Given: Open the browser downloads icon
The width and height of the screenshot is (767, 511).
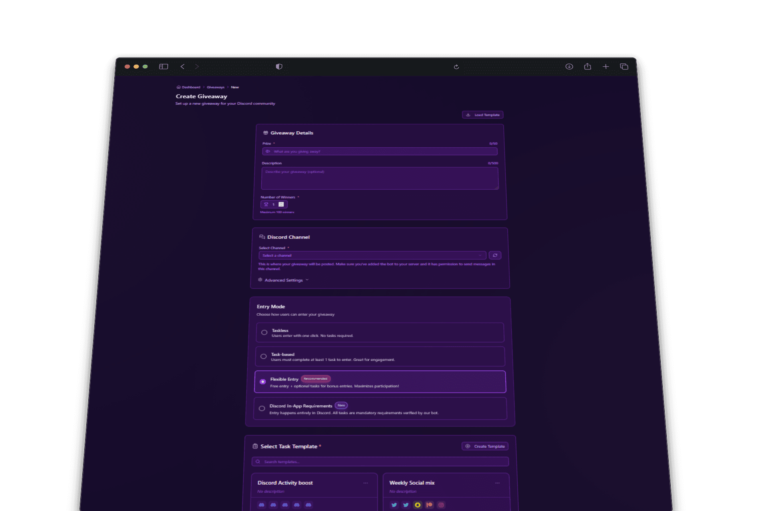Looking at the screenshot, I should click(569, 67).
